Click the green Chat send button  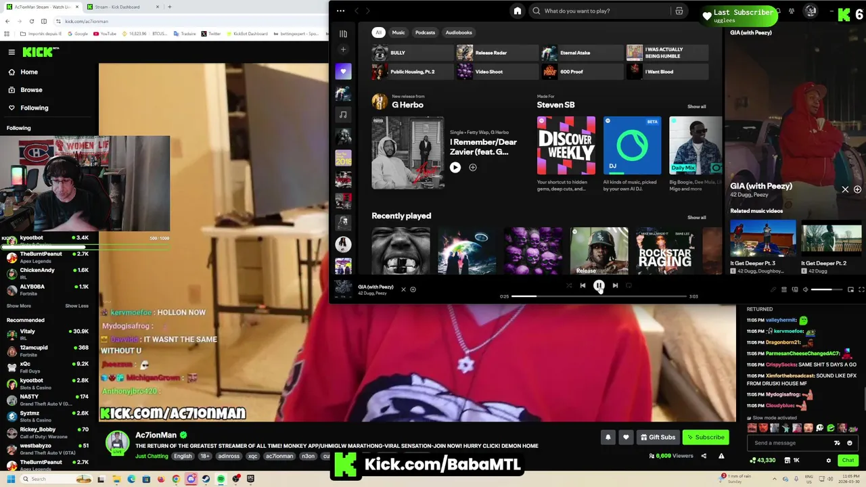tap(848, 461)
